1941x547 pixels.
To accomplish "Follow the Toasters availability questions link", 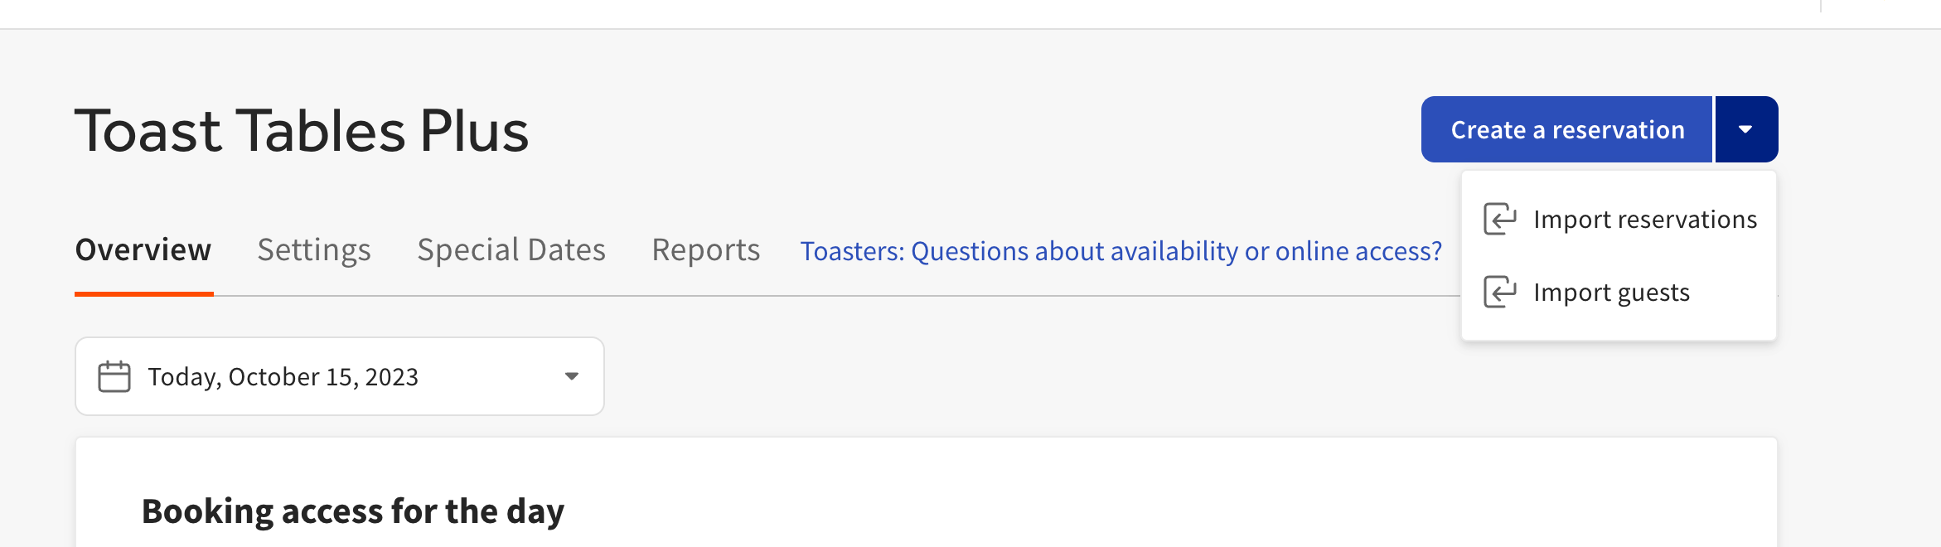I will pyautogui.click(x=1121, y=251).
